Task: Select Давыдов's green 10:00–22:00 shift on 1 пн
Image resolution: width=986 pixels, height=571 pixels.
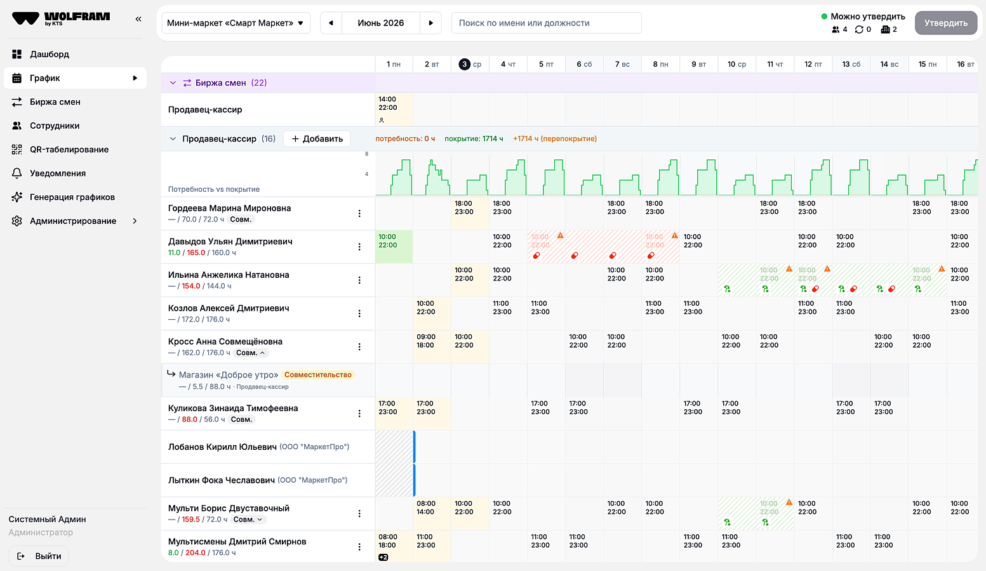Action: [394, 247]
